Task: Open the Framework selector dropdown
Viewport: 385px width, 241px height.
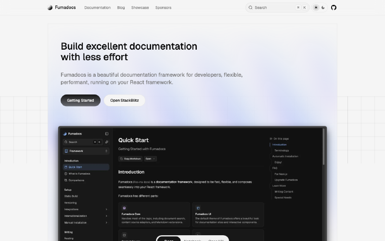Action: click(x=86, y=151)
